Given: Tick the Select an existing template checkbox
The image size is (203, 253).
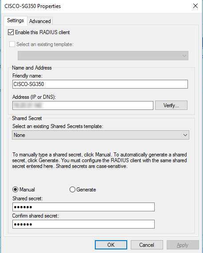Looking at the screenshot, I should [12, 44].
